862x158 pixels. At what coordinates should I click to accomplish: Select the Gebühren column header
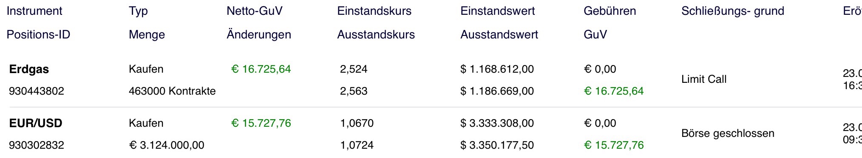[610, 11]
